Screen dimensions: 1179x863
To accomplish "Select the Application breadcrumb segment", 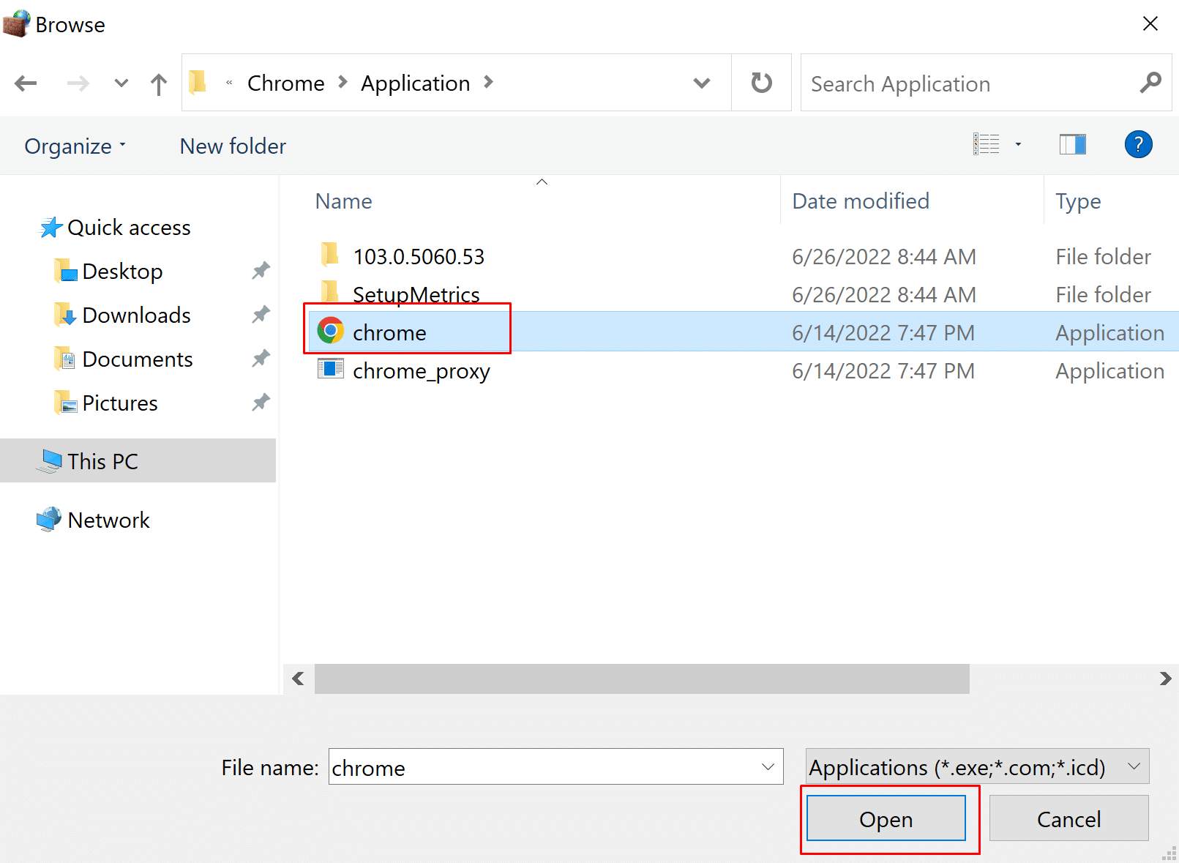I will [416, 83].
